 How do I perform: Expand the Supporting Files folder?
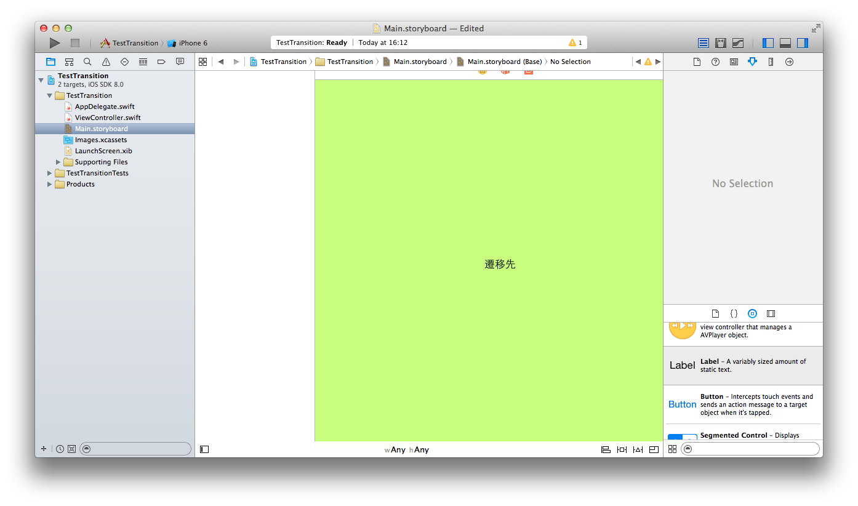(x=58, y=162)
